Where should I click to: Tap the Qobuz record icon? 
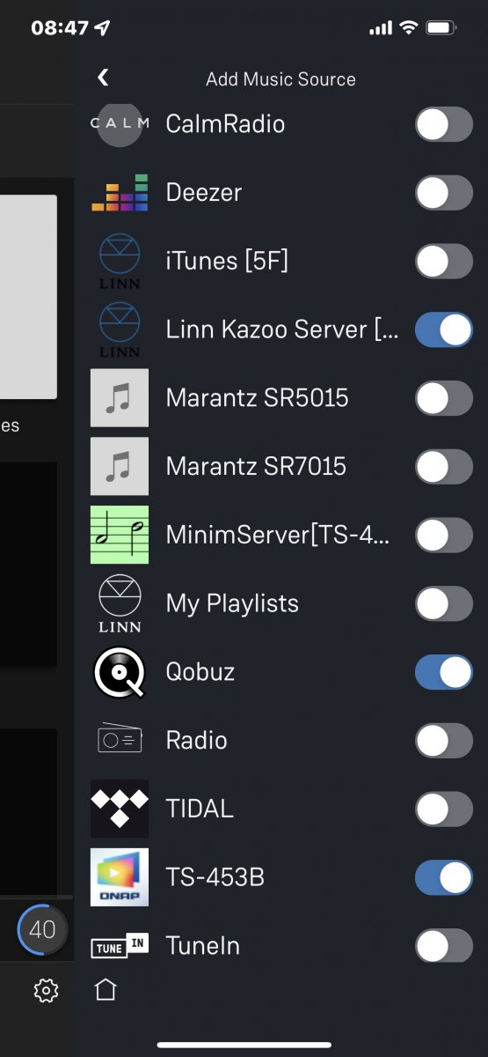119,672
